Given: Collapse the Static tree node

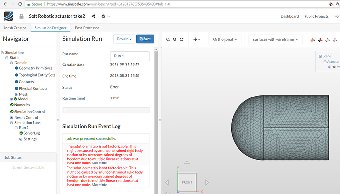Looking at the screenshot, I should (x=7, y=58).
